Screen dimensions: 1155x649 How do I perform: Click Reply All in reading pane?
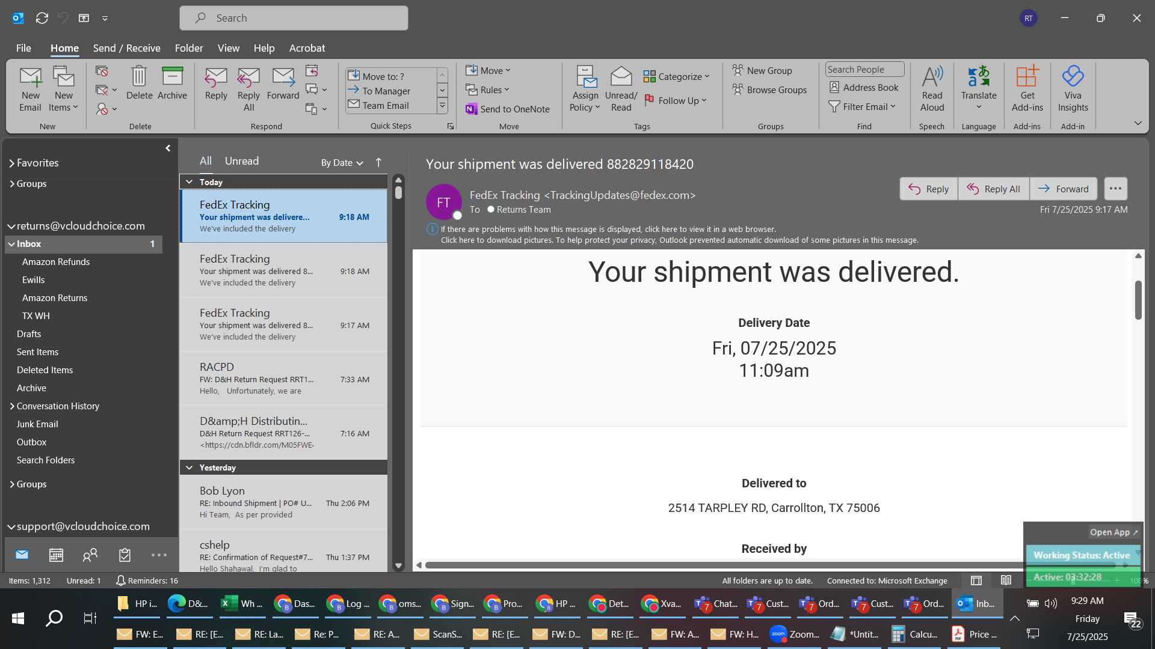tap(993, 189)
